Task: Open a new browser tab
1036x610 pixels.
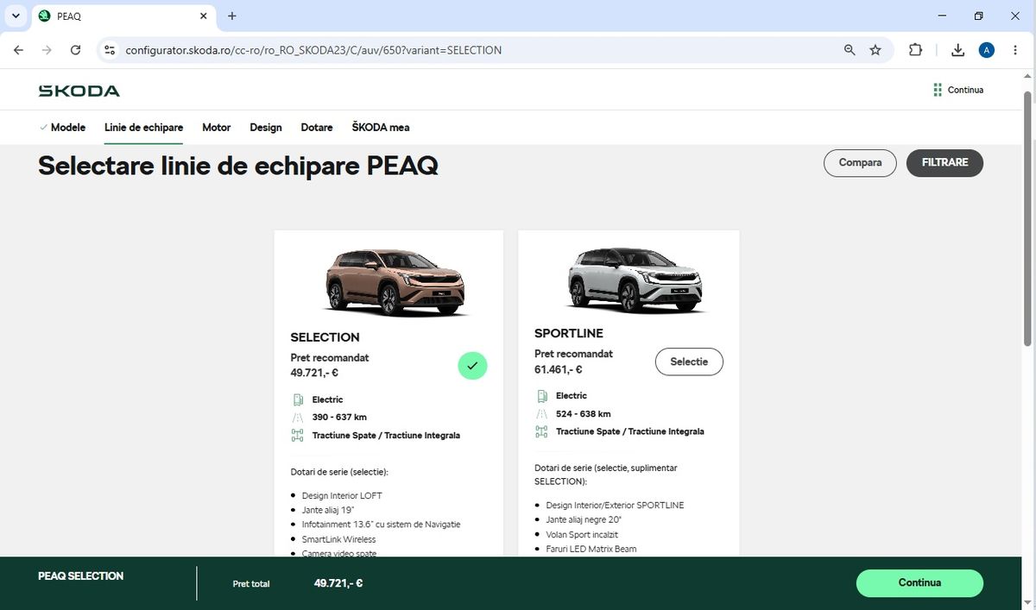Action: tap(232, 16)
